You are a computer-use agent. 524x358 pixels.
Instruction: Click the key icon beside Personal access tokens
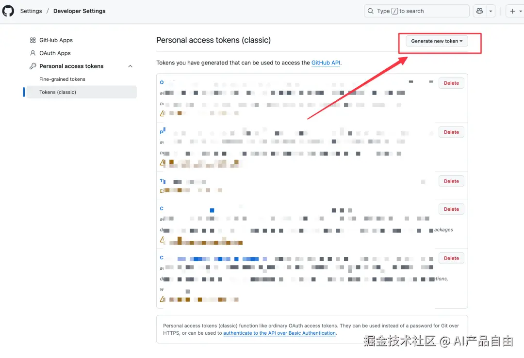[x=33, y=66]
